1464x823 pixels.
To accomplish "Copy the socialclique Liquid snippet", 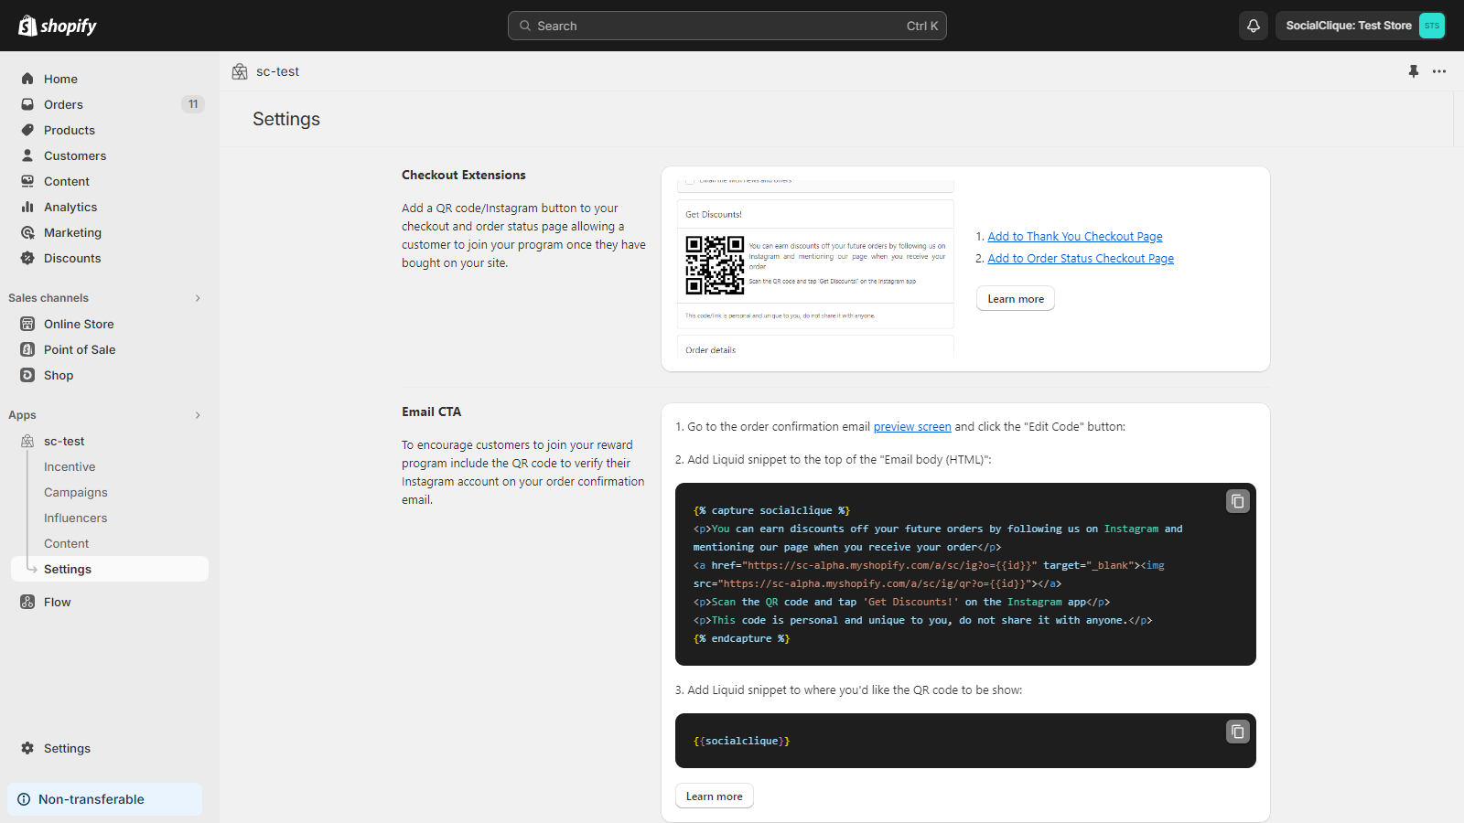I will tap(1238, 732).
